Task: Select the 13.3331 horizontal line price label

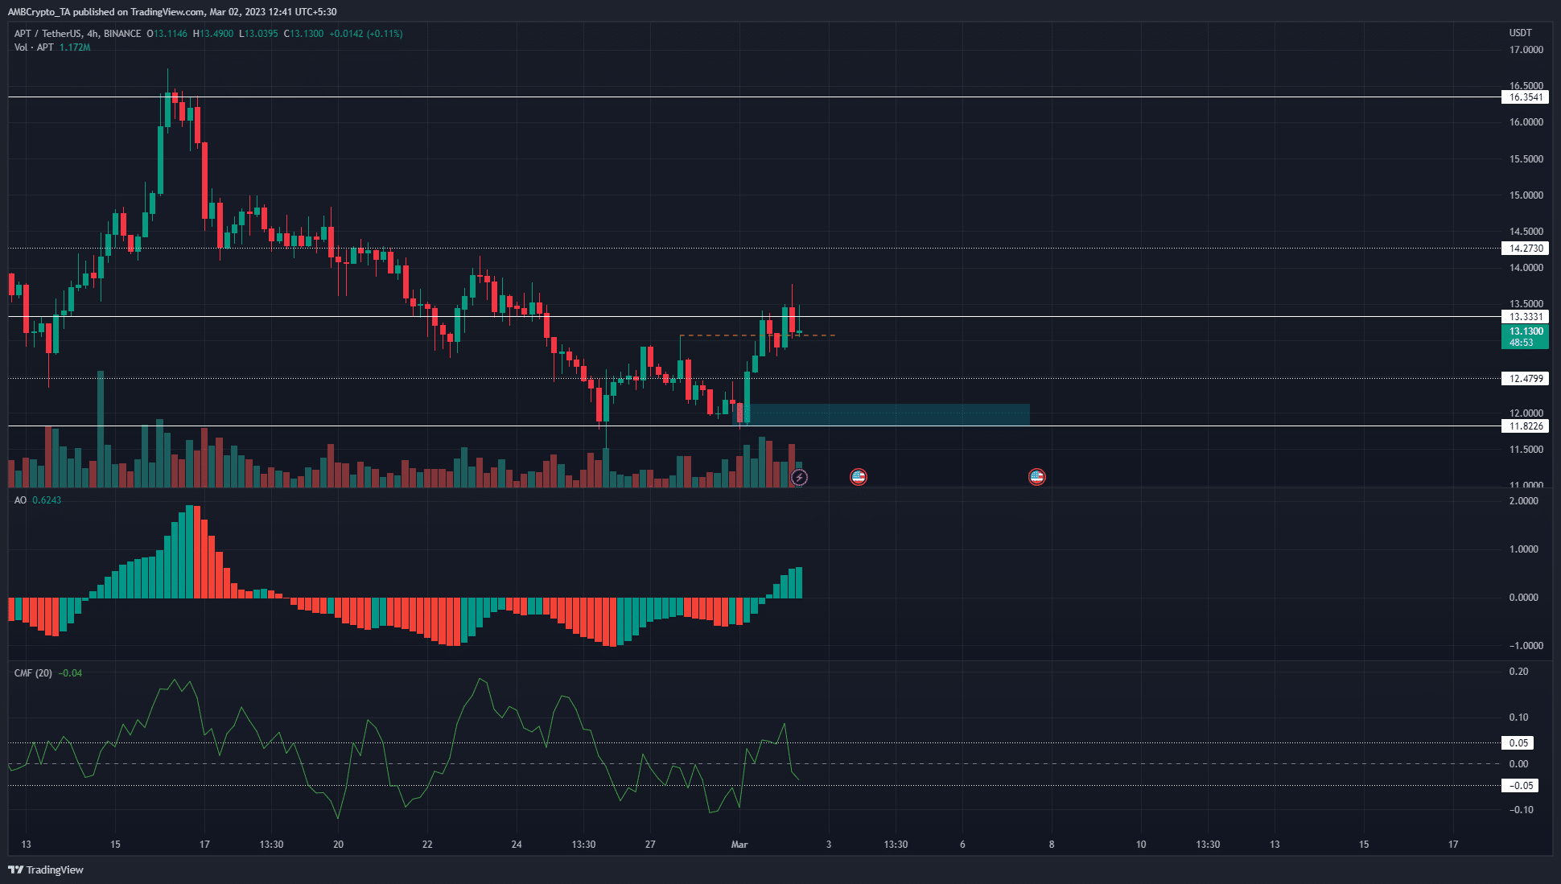Action: click(1525, 316)
